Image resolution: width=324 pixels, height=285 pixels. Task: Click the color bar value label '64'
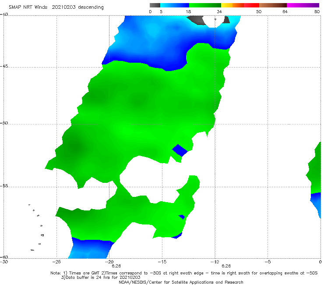[x=285, y=11]
